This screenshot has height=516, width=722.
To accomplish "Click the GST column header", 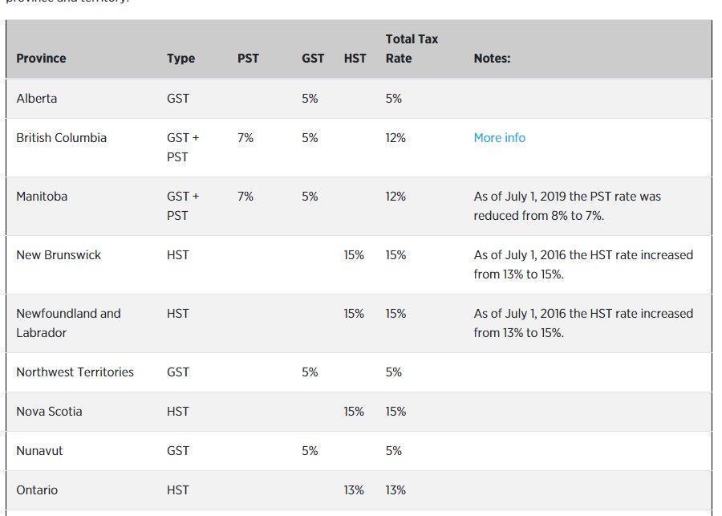I will coord(313,59).
